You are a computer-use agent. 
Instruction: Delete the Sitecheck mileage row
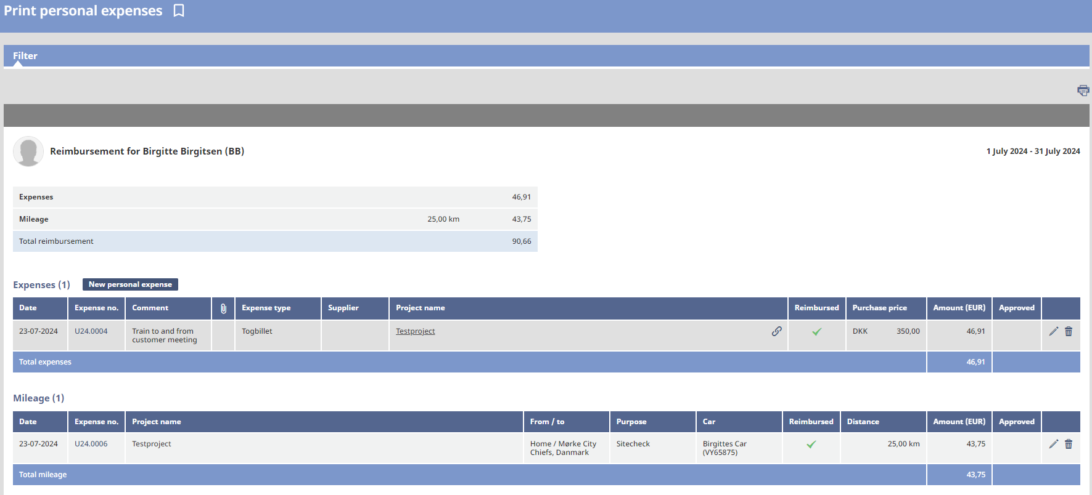click(1069, 444)
